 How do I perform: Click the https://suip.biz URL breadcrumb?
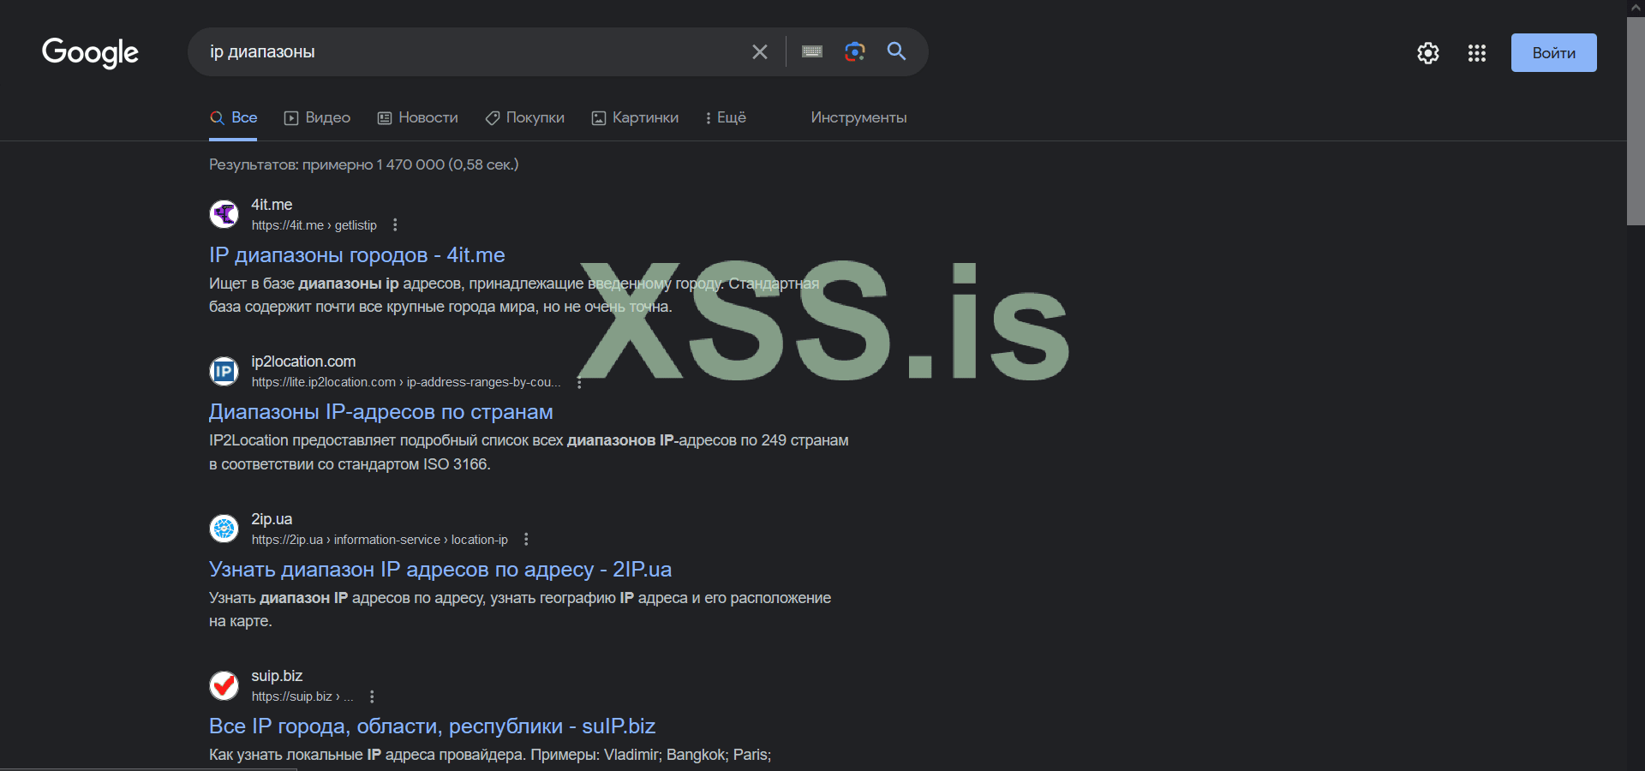pos(302,696)
